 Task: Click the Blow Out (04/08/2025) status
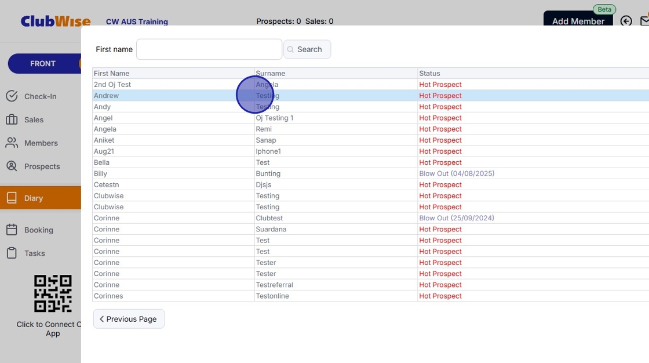click(x=457, y=173)
